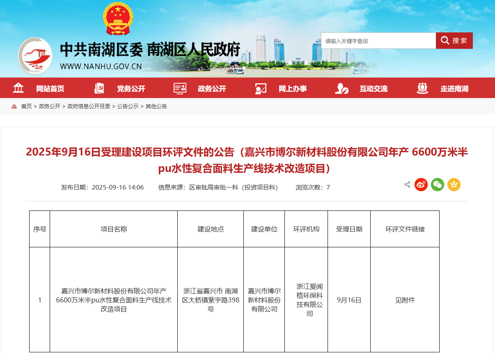Click the monitor icon beside 网上办事

[261, 88]
